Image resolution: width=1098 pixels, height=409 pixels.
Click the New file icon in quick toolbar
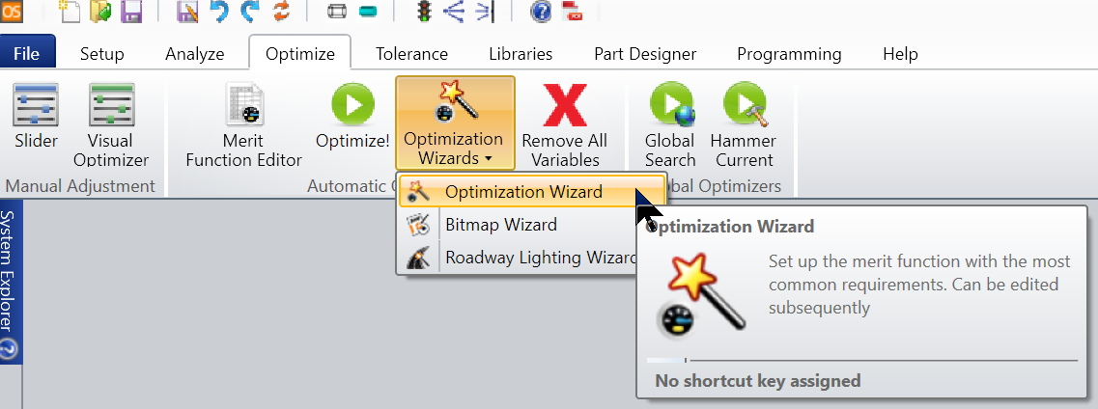70,12
